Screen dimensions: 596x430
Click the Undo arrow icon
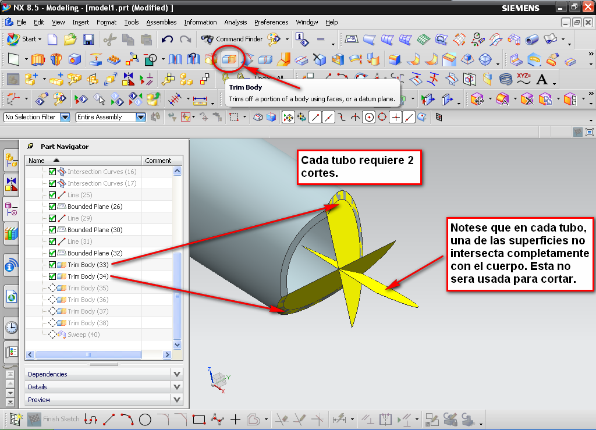click(167, 40)
